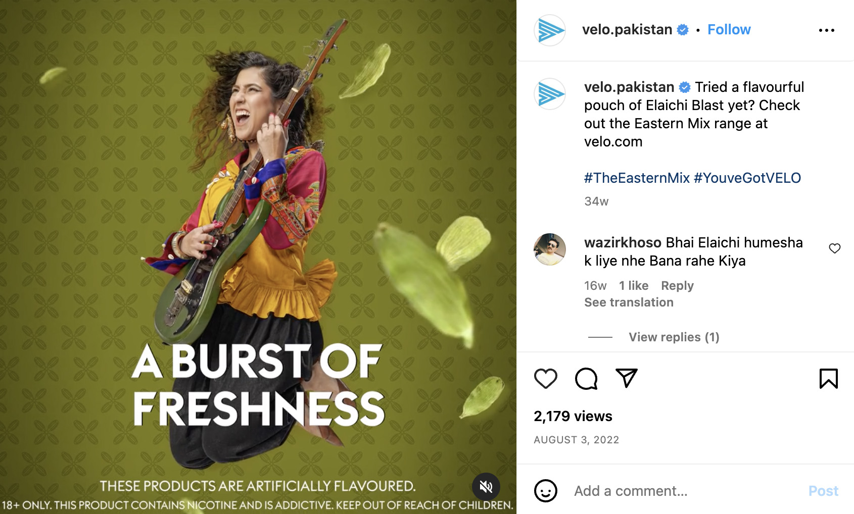Open the wazirkhoso username link
Image resolution: width=854 pixels, height=514 pixels.
click(x=623, y=242)
